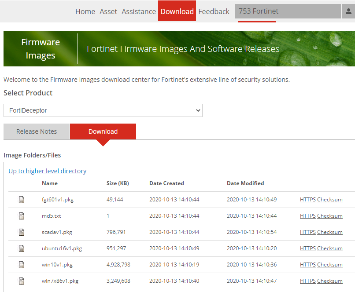This screenshot has width=355, height=292.
Task: Click the file icon for win10v1.pkg
Action: [22, 265]
